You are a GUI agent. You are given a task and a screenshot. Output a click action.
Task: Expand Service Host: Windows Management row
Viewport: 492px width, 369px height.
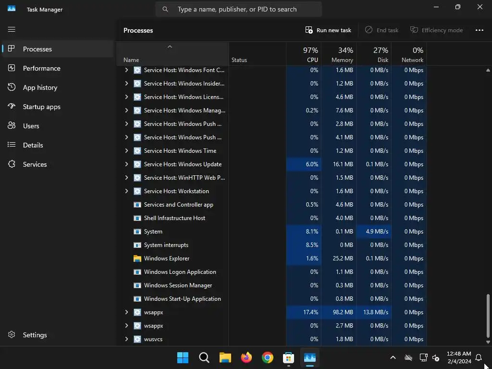(x=126, y=111)
